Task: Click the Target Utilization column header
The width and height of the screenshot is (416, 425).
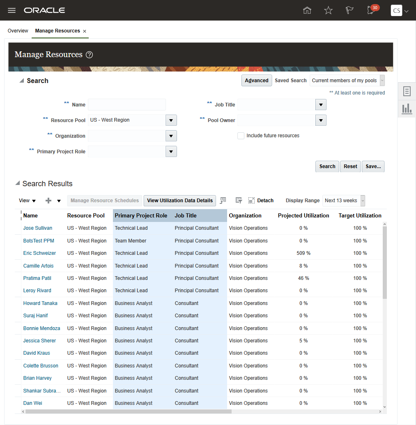Action: [x=360, y=216]
